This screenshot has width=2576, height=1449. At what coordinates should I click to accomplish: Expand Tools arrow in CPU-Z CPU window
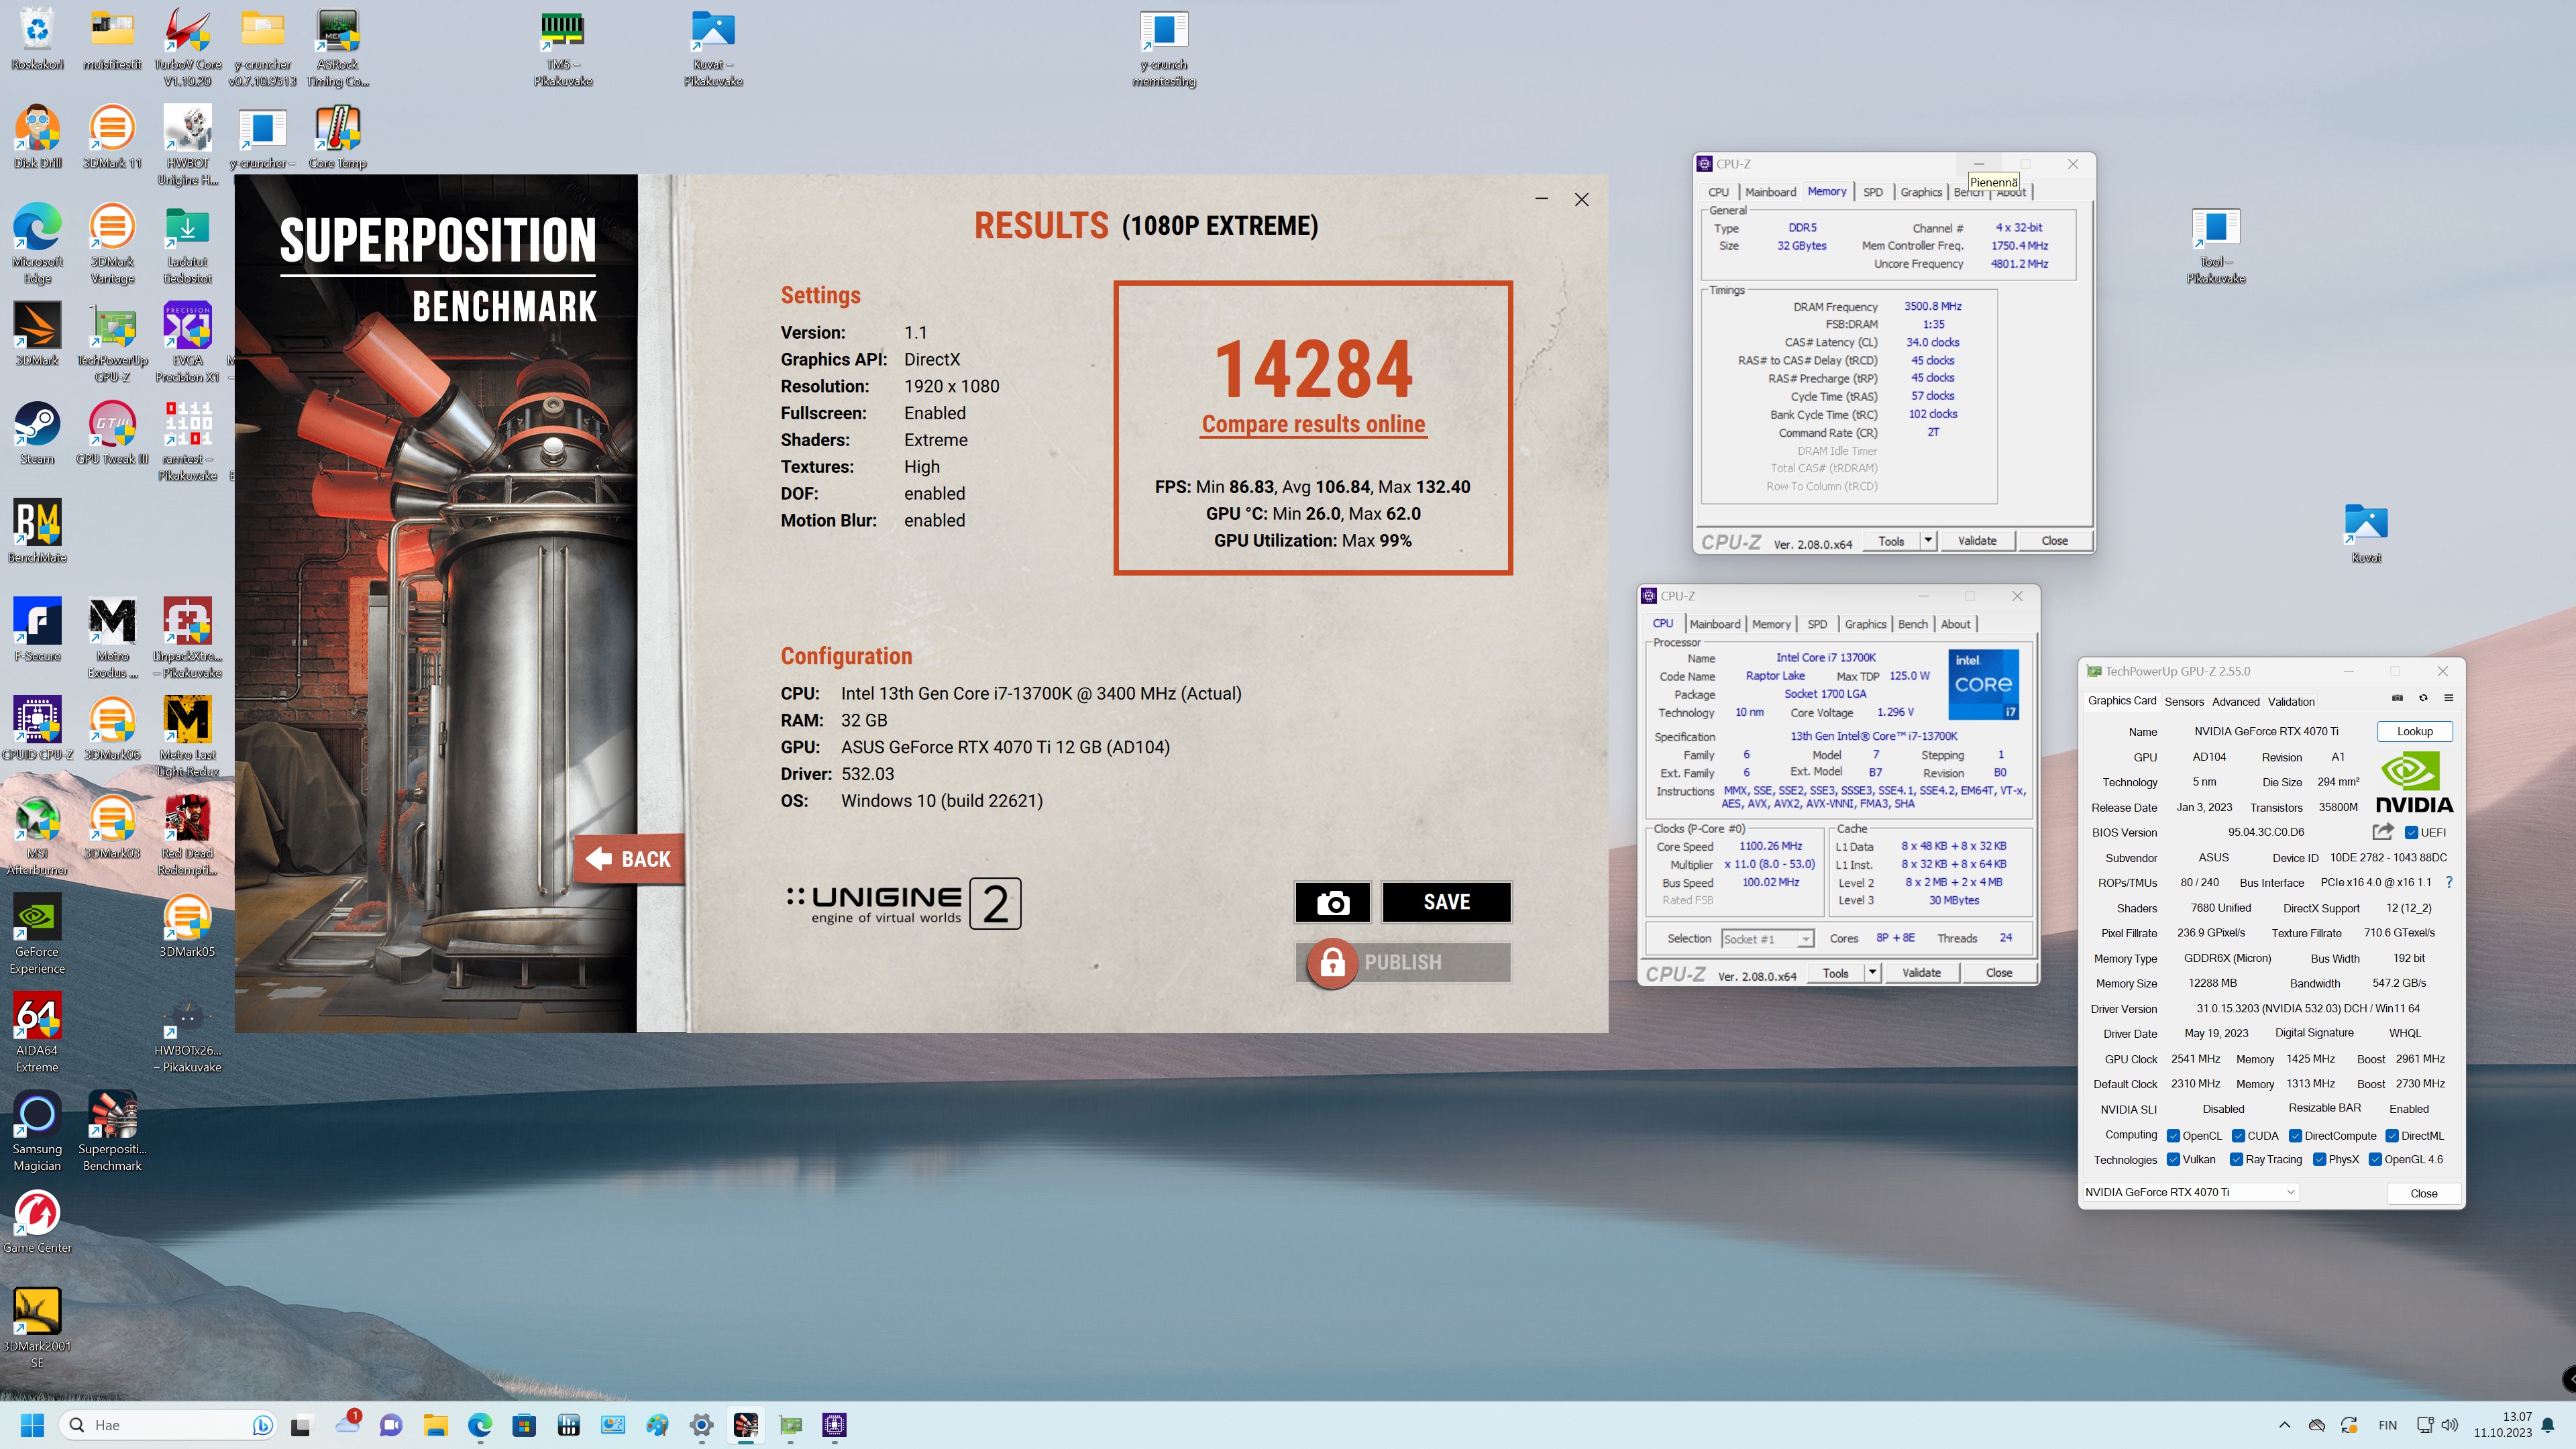tap(1872, 972)
